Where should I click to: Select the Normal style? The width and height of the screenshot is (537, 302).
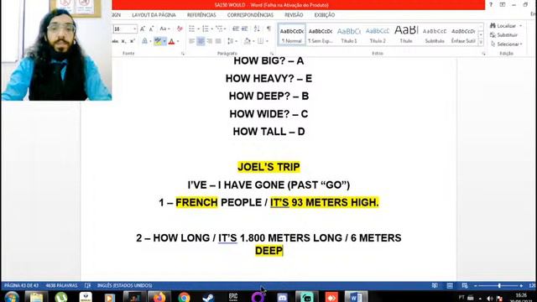point(291,35)
